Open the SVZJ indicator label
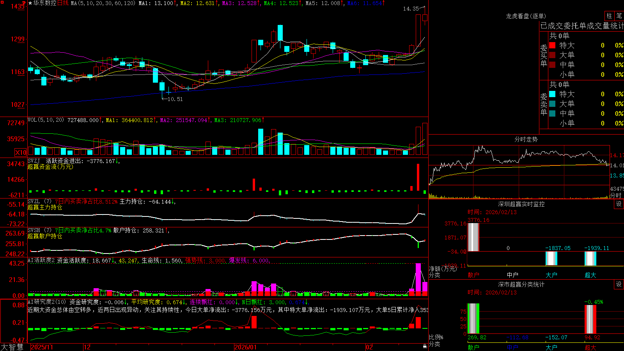624x351 pixels. tap(34, 161)
